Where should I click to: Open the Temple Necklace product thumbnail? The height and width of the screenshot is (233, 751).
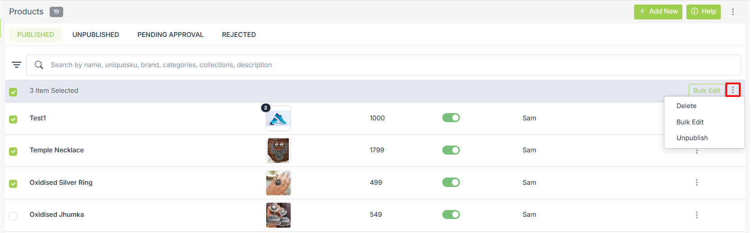278,151
